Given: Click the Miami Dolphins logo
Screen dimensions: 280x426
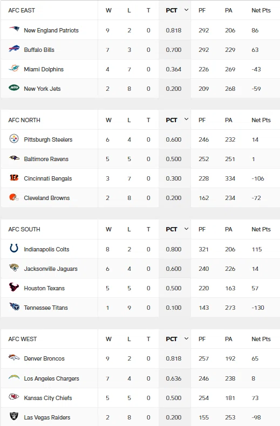Looking at the screenshot, I should (14, 68).
